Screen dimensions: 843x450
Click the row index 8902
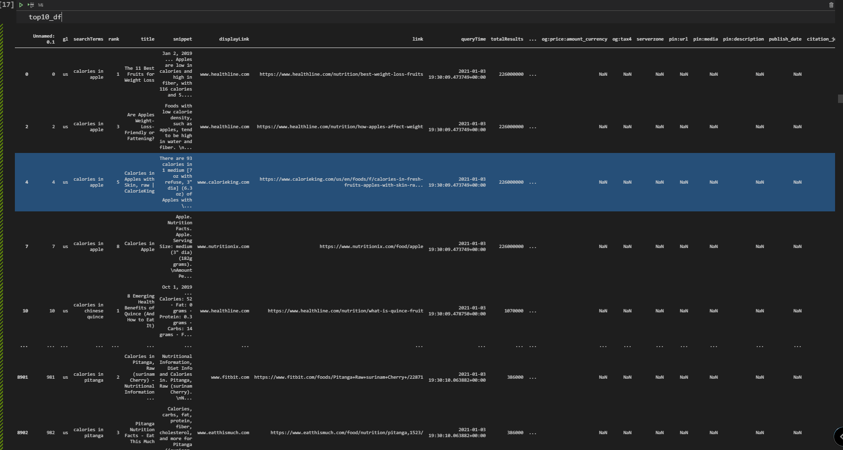pyautogui.click(x=22, y=433)
